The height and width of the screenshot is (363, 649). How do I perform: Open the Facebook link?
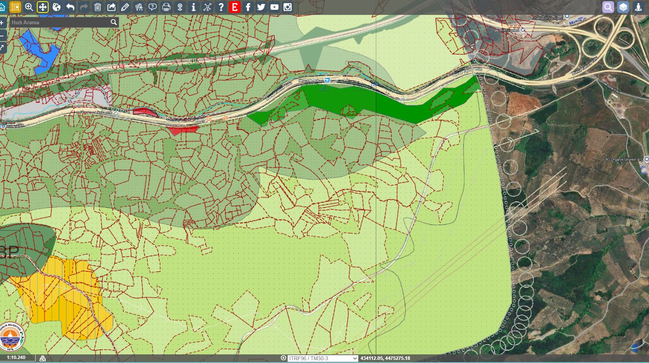[248, 7]
